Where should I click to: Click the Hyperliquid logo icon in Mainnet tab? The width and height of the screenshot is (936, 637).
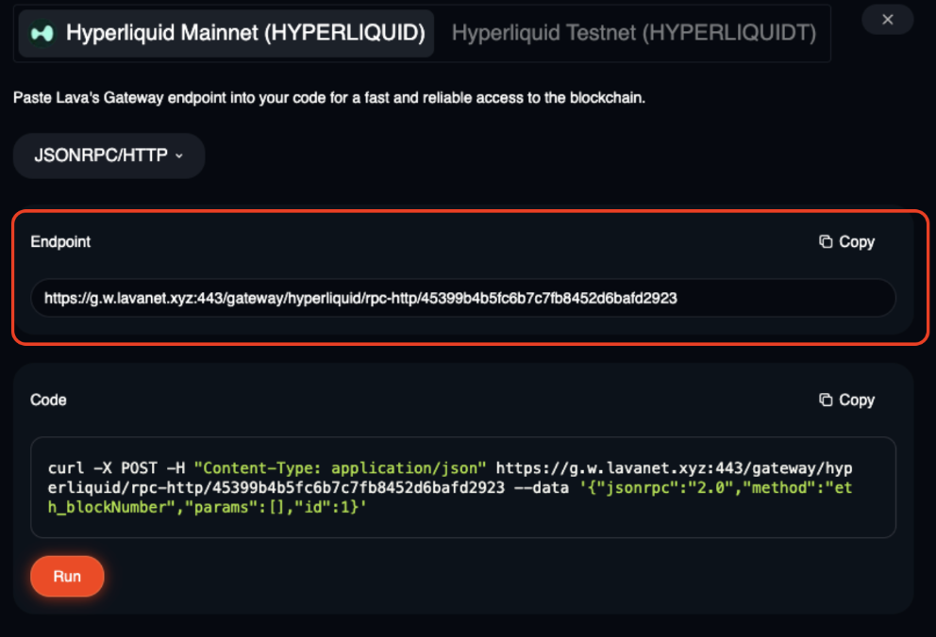(42, 34)
